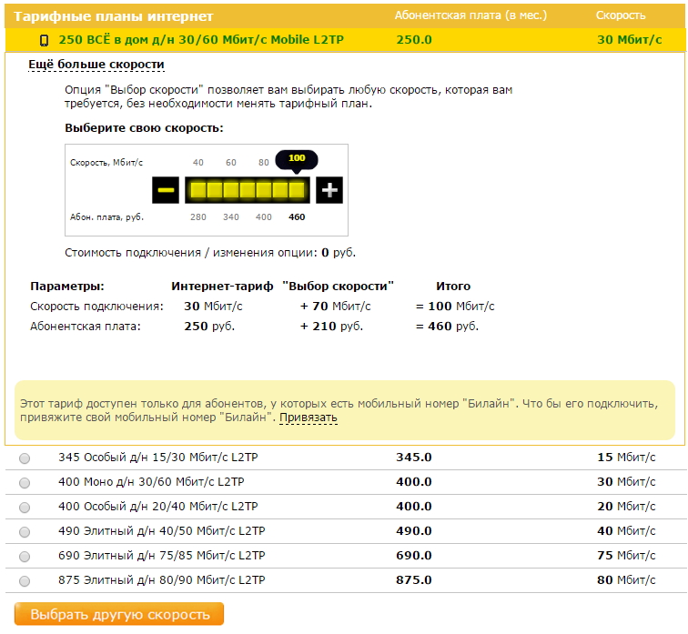Select the 400 Особый 20/40 Мбит/с radio button

coord(25,507)
